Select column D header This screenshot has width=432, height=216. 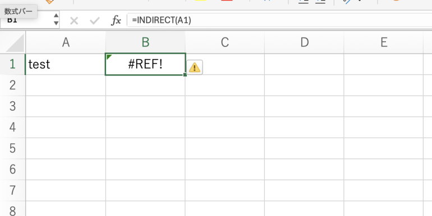coord(304,42)
